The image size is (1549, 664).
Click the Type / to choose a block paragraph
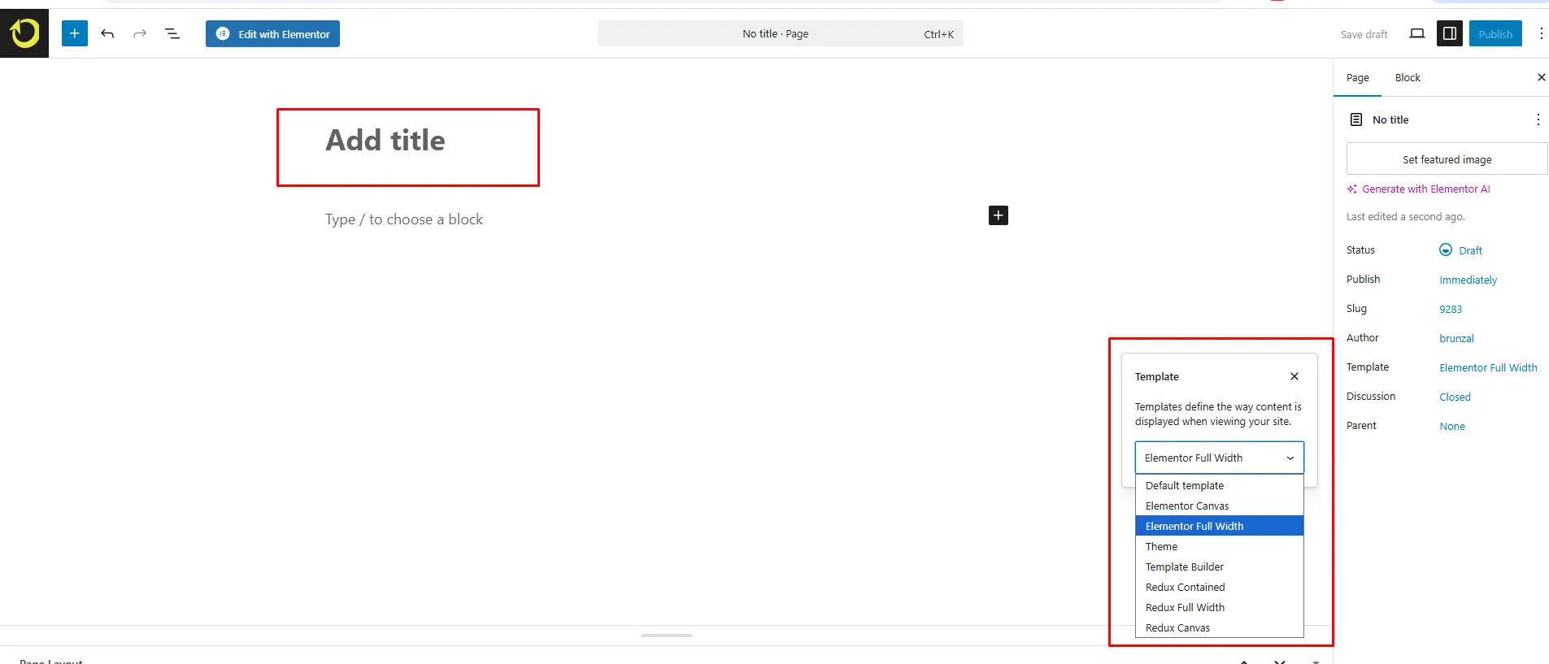tap(404, 219)
